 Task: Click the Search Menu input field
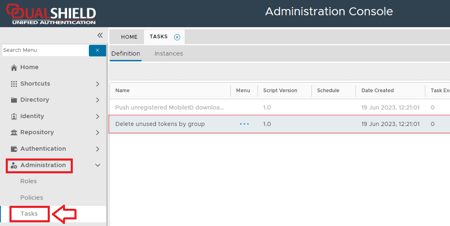tap(44, 50)
